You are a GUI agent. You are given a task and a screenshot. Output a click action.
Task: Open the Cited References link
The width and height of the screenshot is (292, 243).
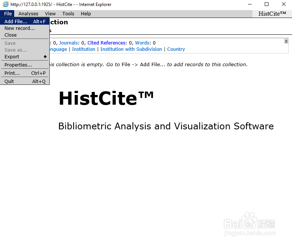point(106,43)
